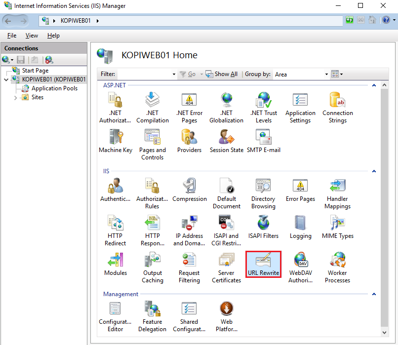The image size is (398, 345).
Task: Open HTTP Redirect feature
Action: [x=115, y=230]
